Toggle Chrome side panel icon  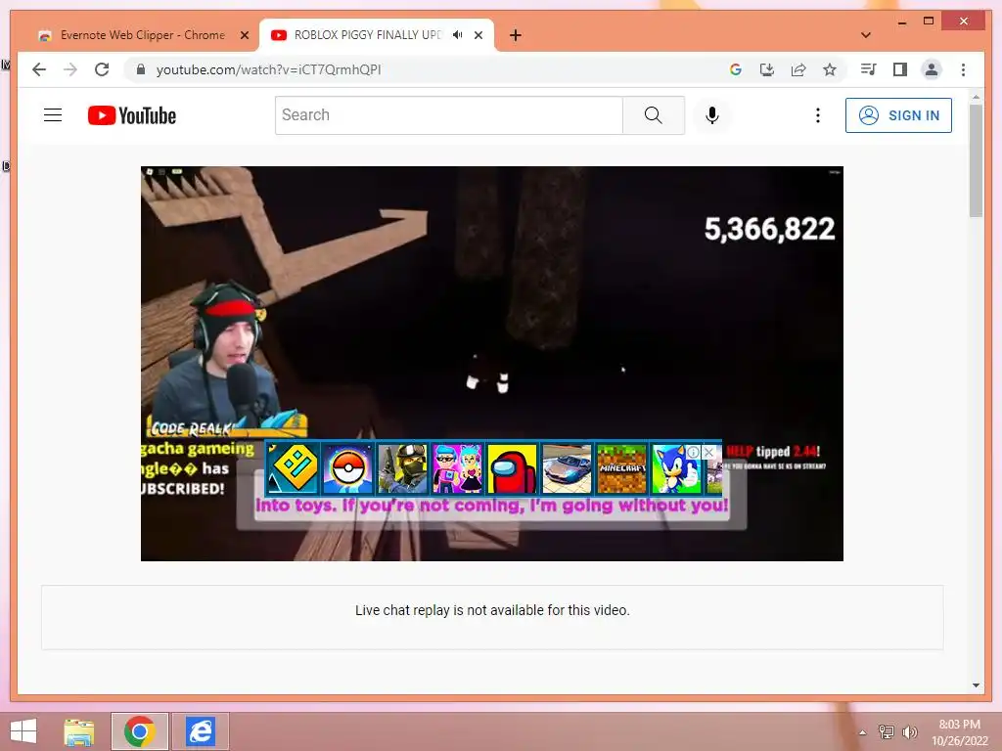click(900, 69)
